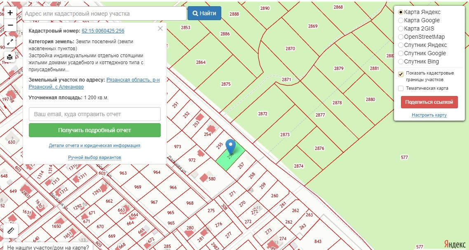Viewport: 469px width, 250px height.
Task: Select OpenStreetMap layer
Action: (x=401, y=37)
